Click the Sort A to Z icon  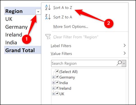click(x=48, y=7)
